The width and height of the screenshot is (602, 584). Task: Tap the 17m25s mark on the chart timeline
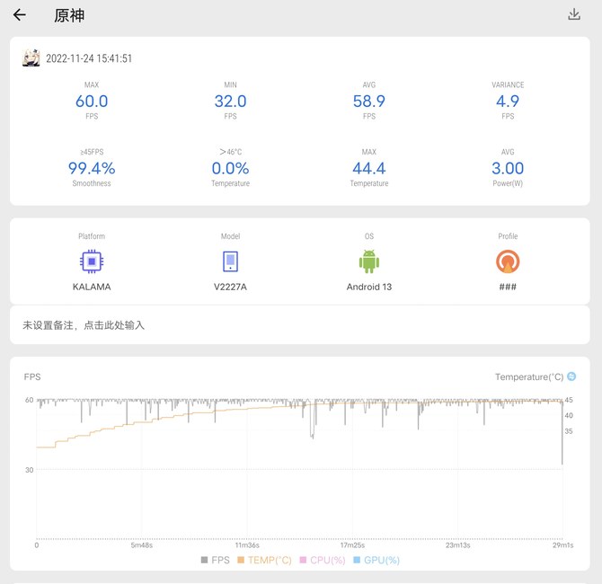click(x=352, y=545)
